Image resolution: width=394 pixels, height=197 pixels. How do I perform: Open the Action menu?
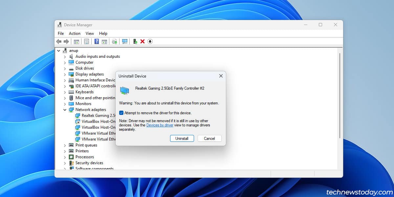pos(75,33)
